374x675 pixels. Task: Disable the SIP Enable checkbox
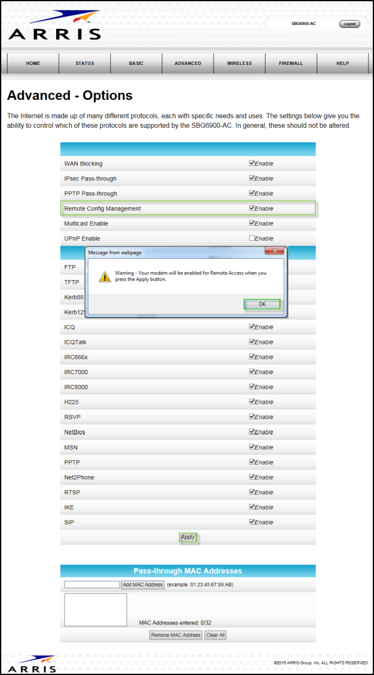click(252, 522)
